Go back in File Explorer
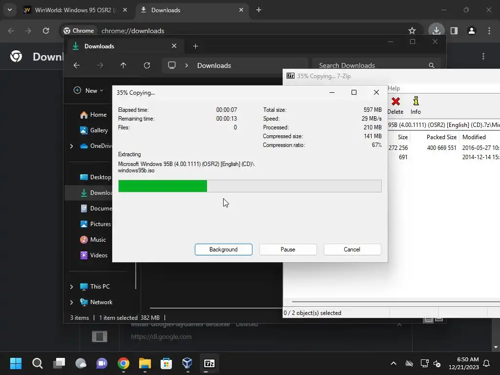 77,65
